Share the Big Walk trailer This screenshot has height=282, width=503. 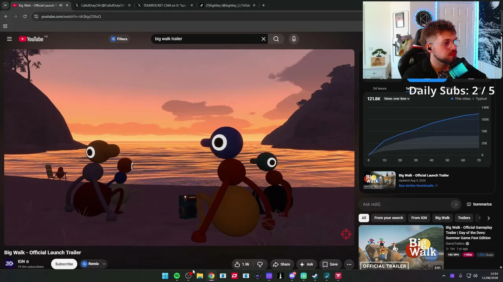point(282,264)
